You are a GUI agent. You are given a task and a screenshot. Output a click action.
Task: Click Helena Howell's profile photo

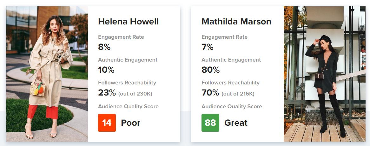click(x=47, y=74)
